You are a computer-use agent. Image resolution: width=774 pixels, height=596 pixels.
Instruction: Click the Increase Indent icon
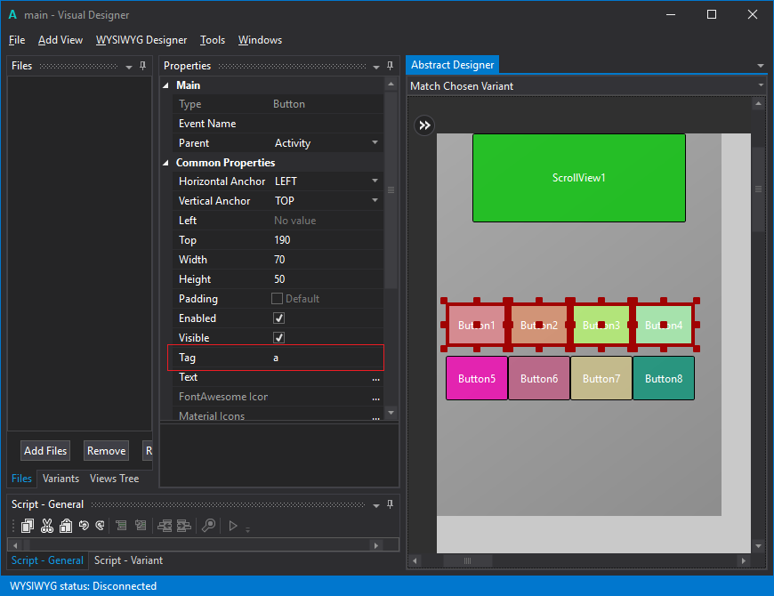click(x=183, y=526)
